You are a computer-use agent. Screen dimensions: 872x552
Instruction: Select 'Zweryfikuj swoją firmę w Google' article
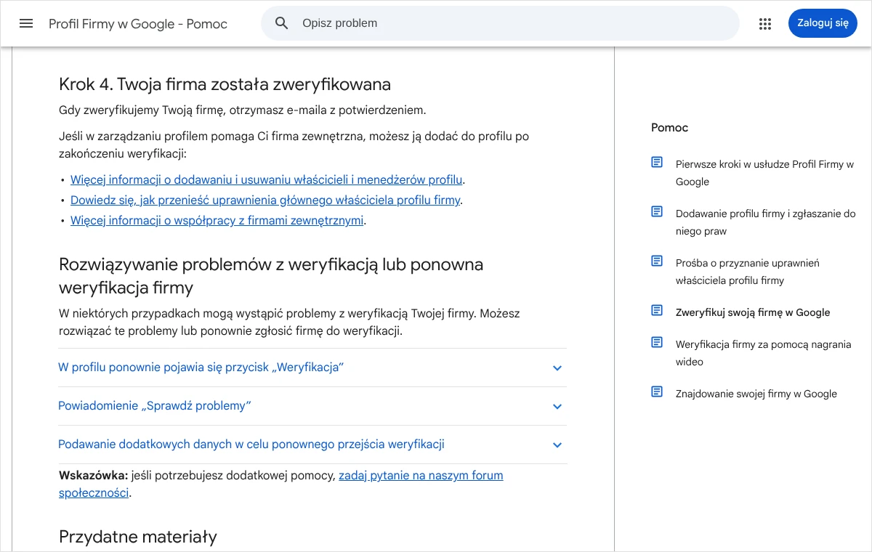753,312
